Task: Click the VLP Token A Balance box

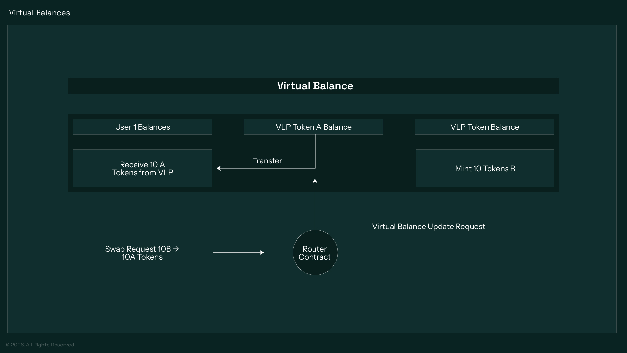Action: (x=313, y=127)
